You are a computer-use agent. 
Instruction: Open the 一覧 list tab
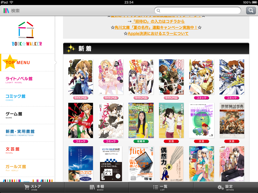coord(161,187)
